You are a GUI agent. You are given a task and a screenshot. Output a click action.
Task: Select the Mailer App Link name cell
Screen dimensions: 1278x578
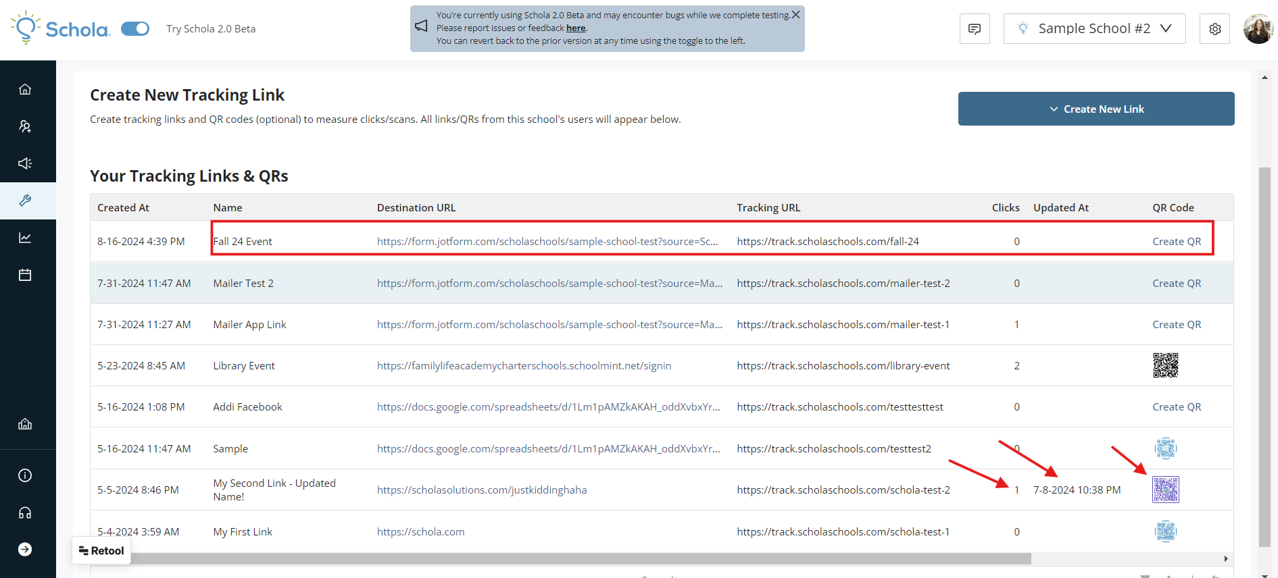pyautogui.click(x=250, y=325)
